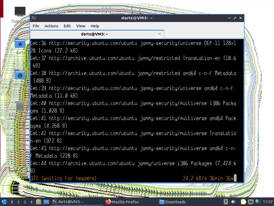The image size is (274, 206).
Task: Open the File menu
Action: pos(36,26)
